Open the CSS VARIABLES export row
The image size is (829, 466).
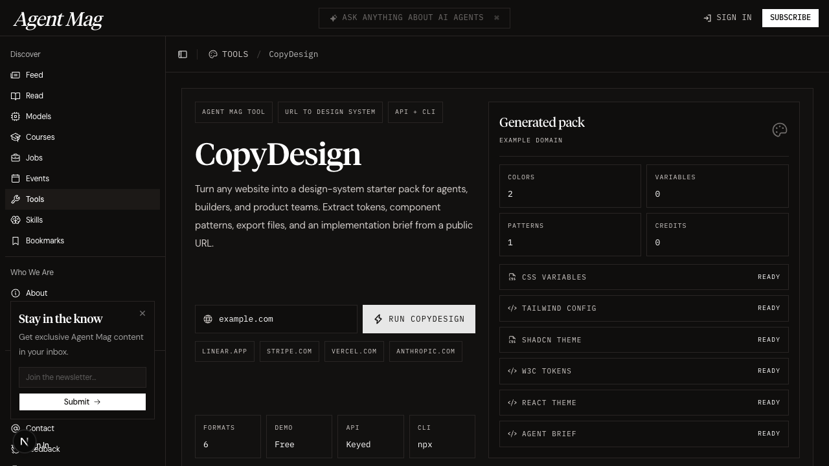(643, 277)
